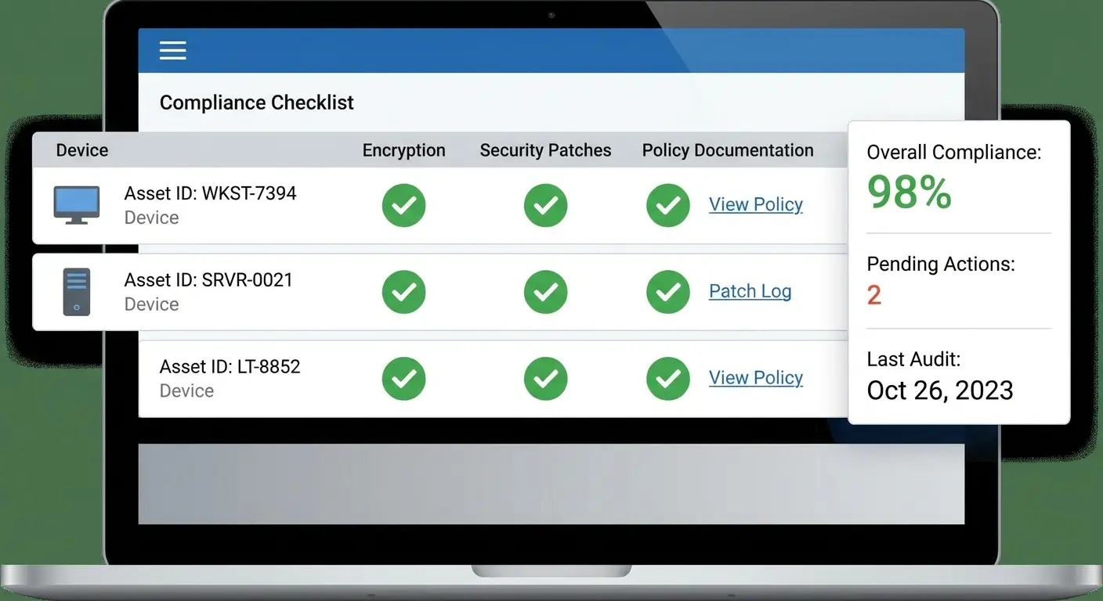Click WKST-7394 Encryption green checkmark
Viewport: 1103px width, 601px height.
point(403,205)
